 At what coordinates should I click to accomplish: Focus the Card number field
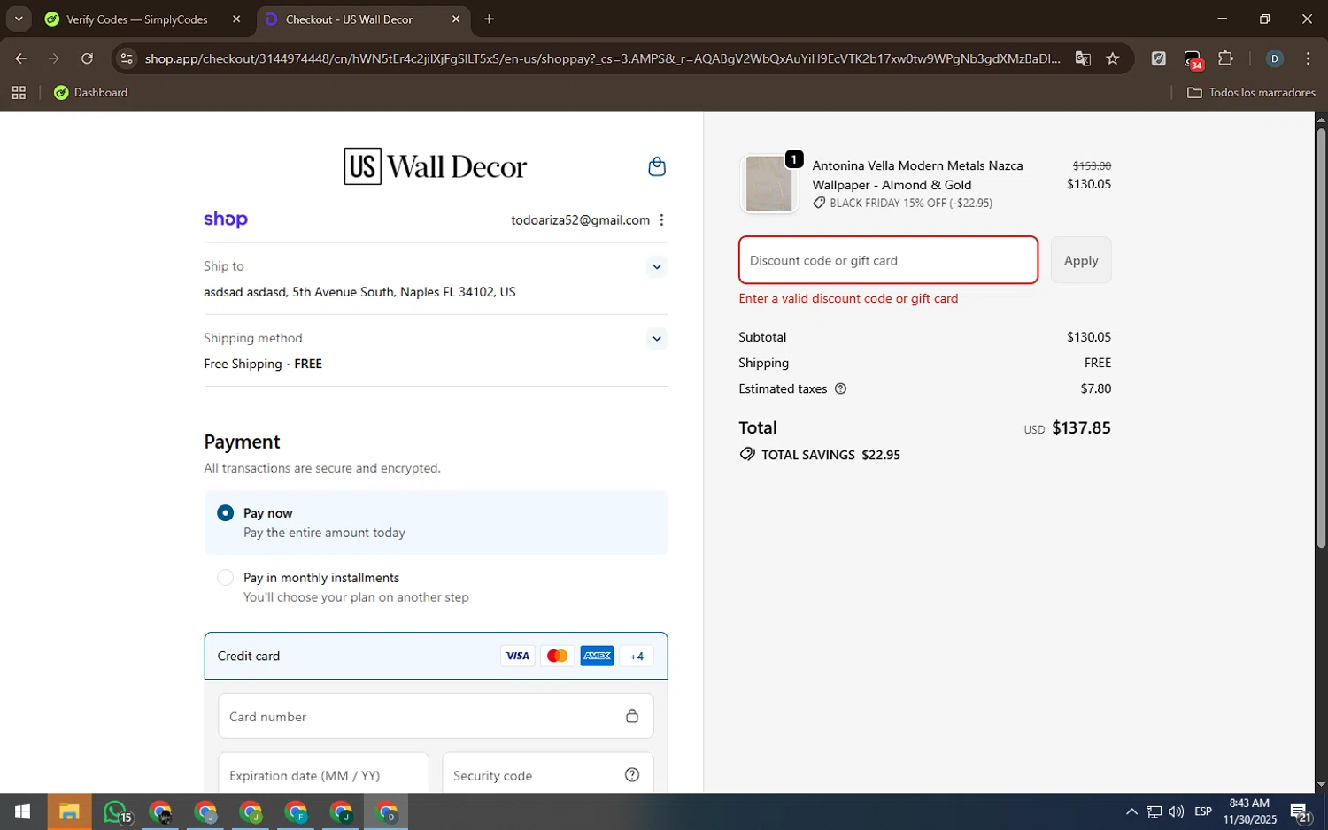coord(436,716)
